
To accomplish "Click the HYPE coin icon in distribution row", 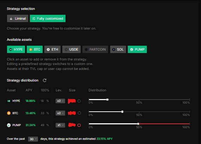I will coord(9,101).
